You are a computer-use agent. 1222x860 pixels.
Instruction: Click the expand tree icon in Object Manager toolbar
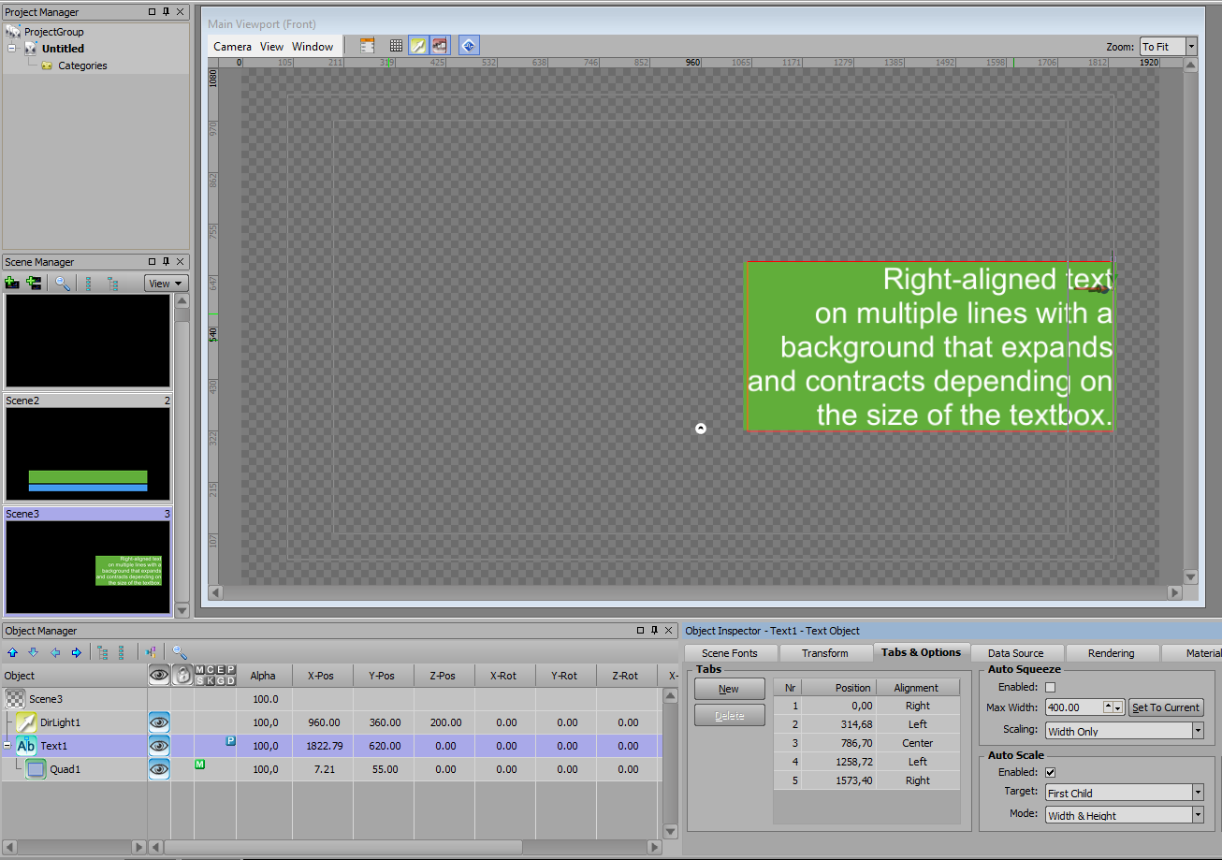103,652
